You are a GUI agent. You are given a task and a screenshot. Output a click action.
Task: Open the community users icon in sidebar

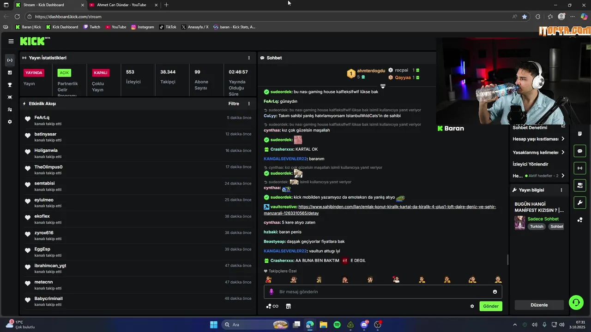pos(10,110)
